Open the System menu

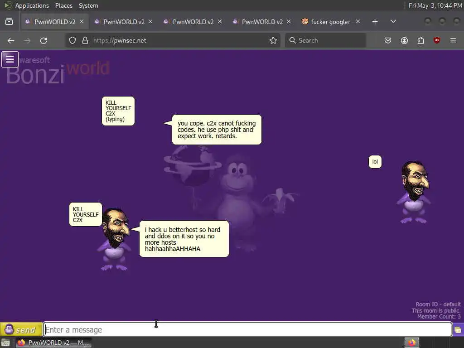click(88, 5)
